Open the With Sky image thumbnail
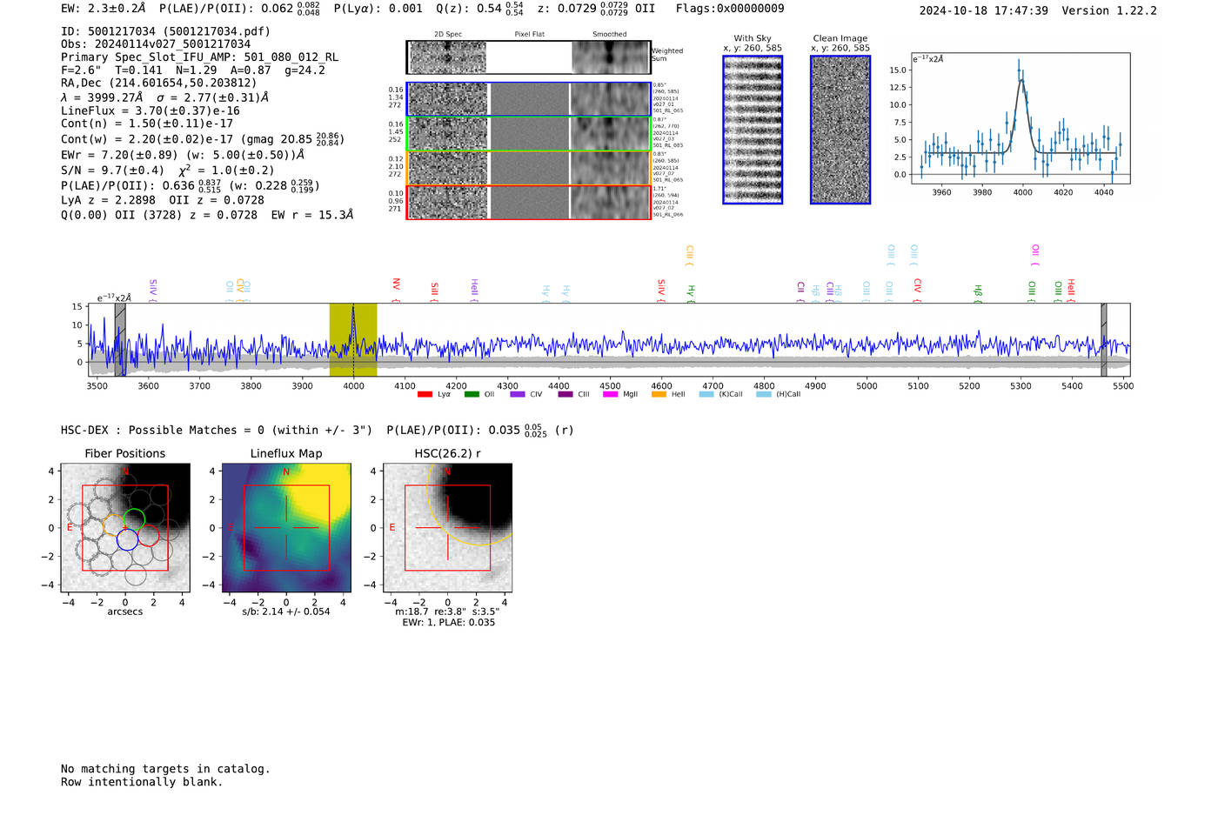 [753, 130]
